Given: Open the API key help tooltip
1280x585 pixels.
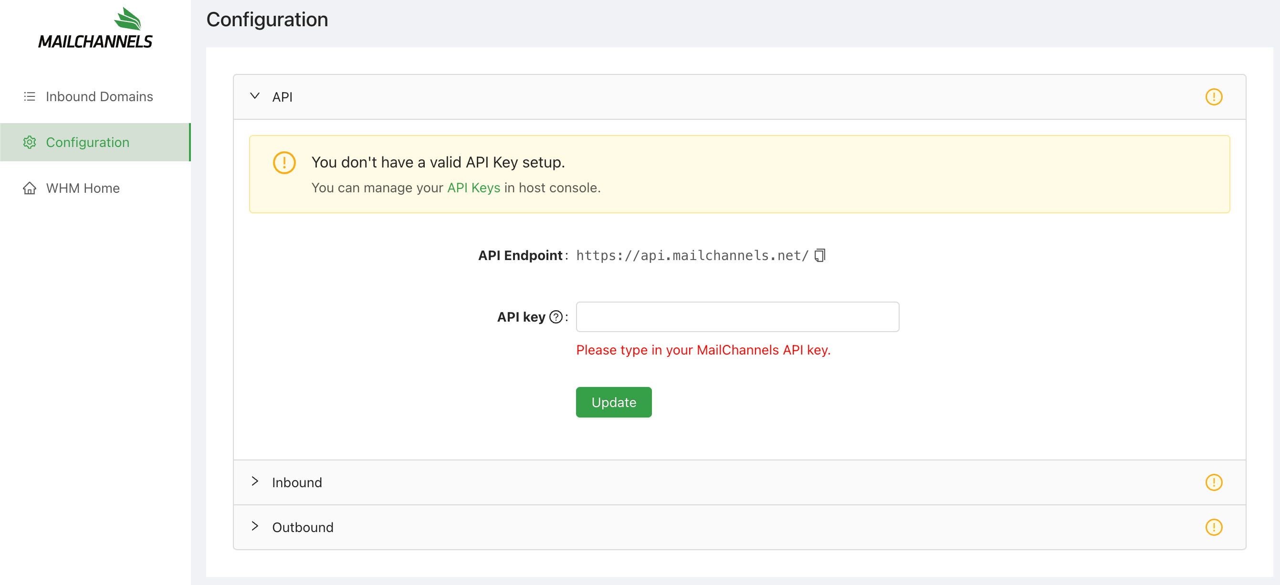Looking at the screenshot, I should [556, 317].
